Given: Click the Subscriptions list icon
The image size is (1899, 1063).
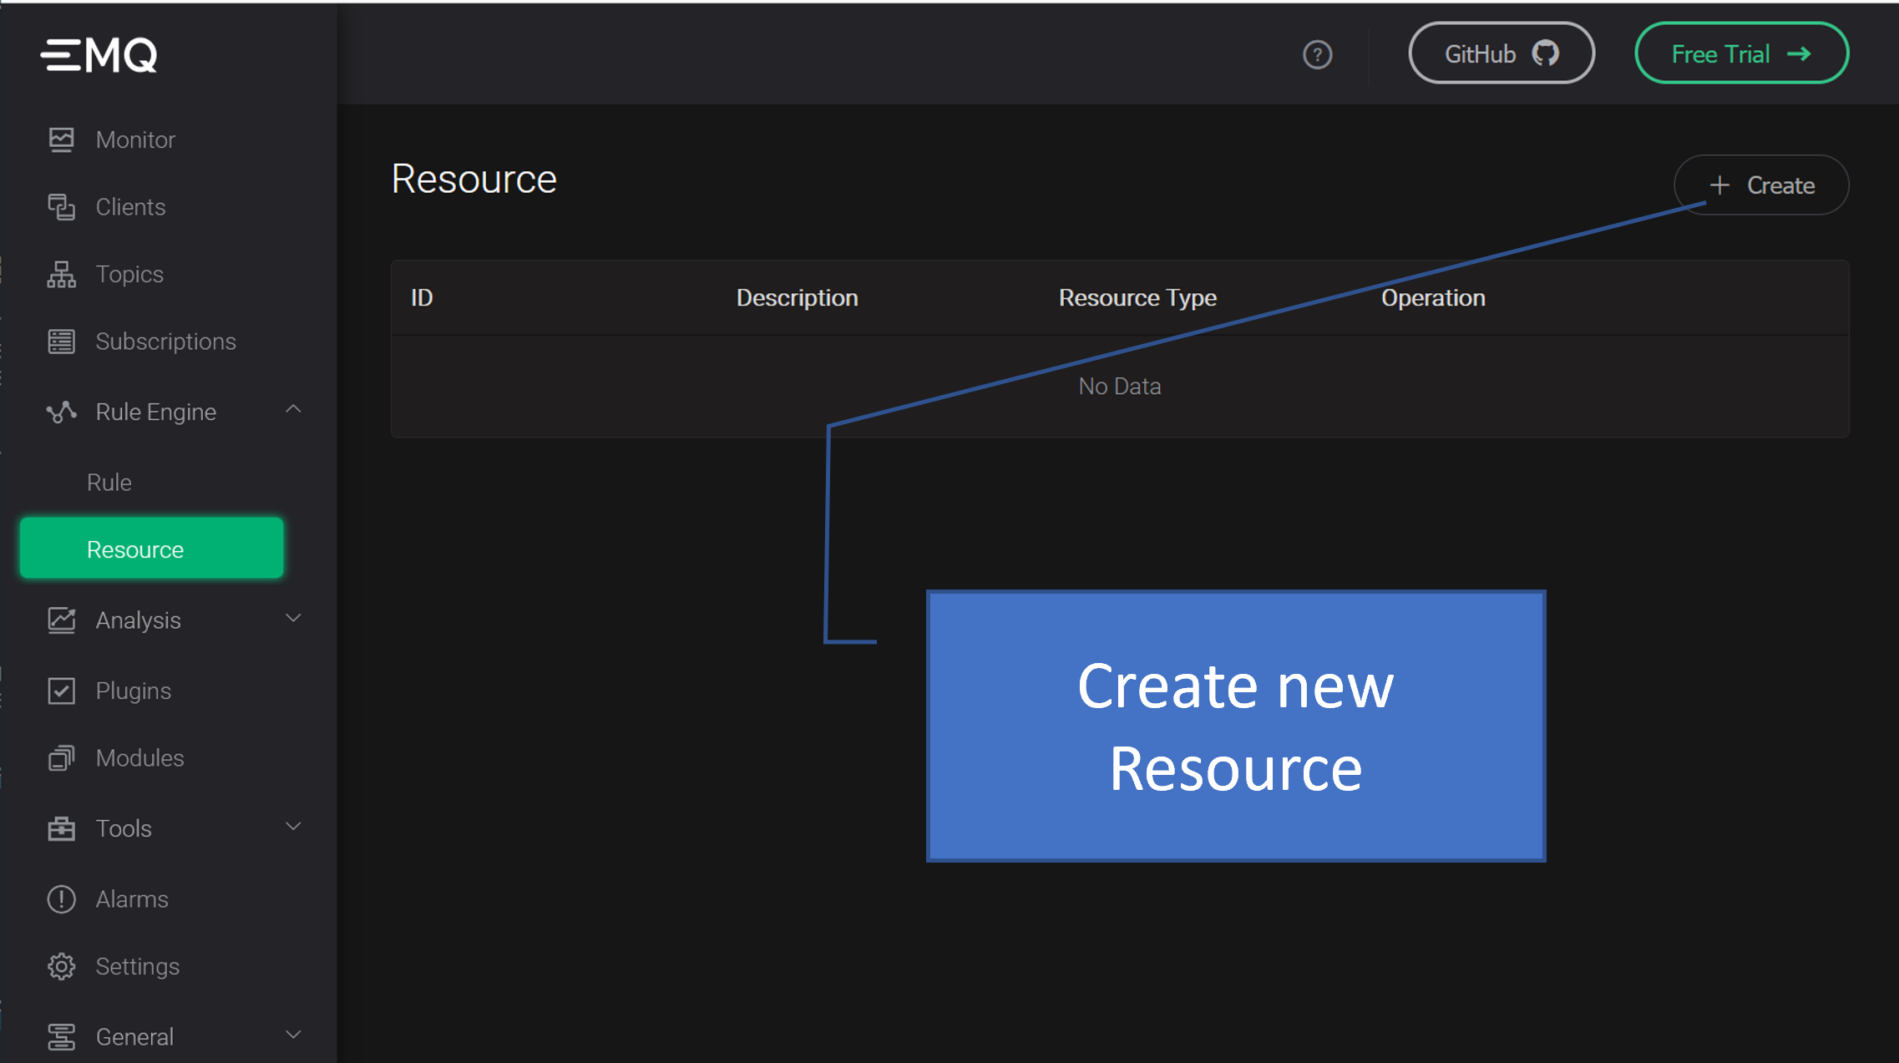Looking at the screenshot, I should coord(61,342).
